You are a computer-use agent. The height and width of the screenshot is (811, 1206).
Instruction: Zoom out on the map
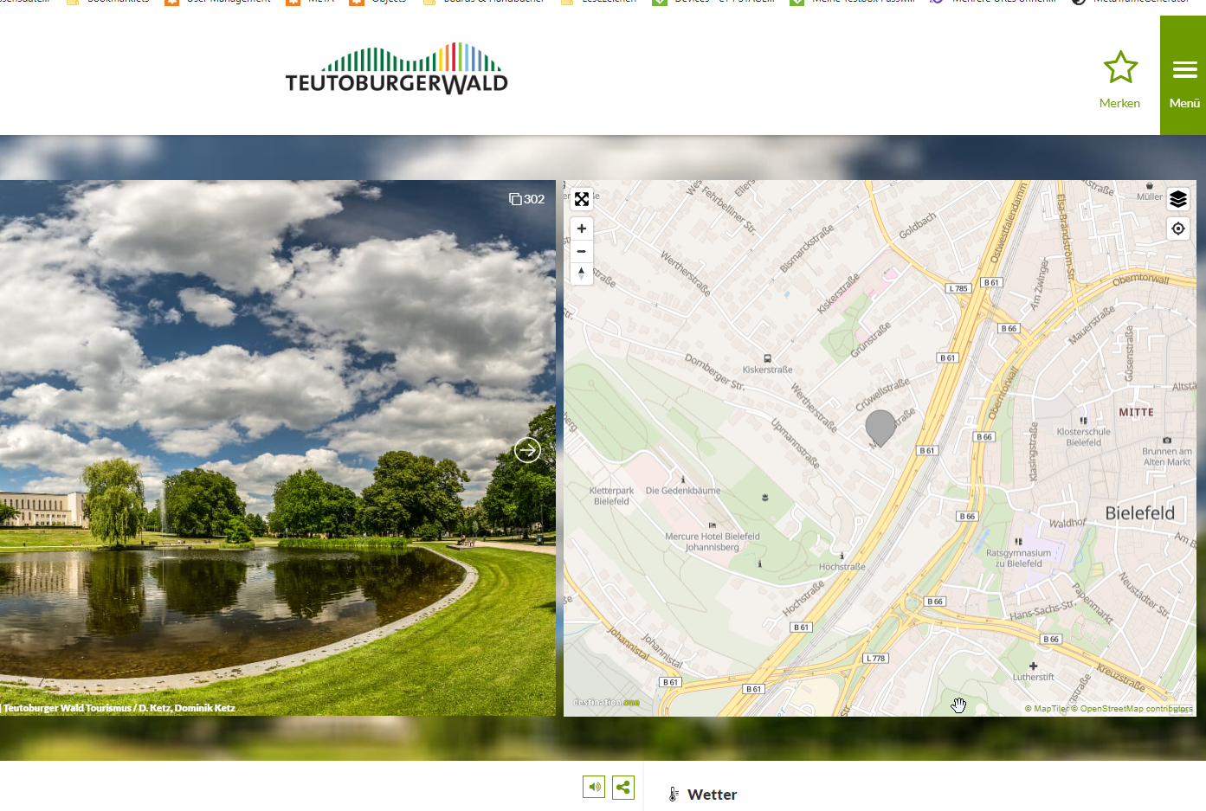tap(582, 251)
